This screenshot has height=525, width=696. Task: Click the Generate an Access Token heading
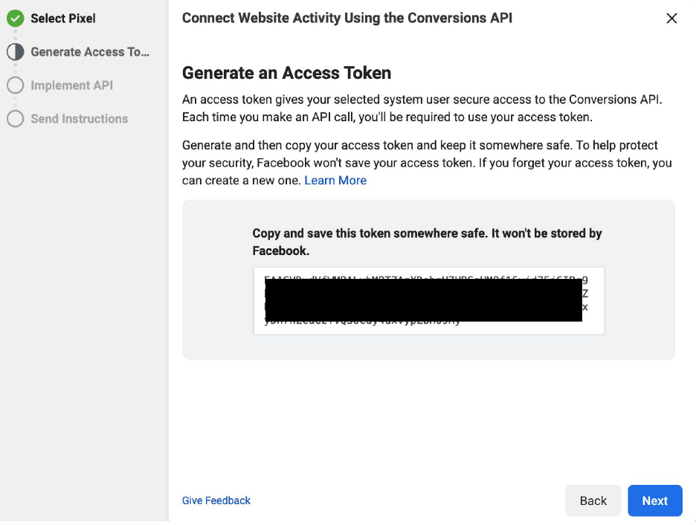286,73
